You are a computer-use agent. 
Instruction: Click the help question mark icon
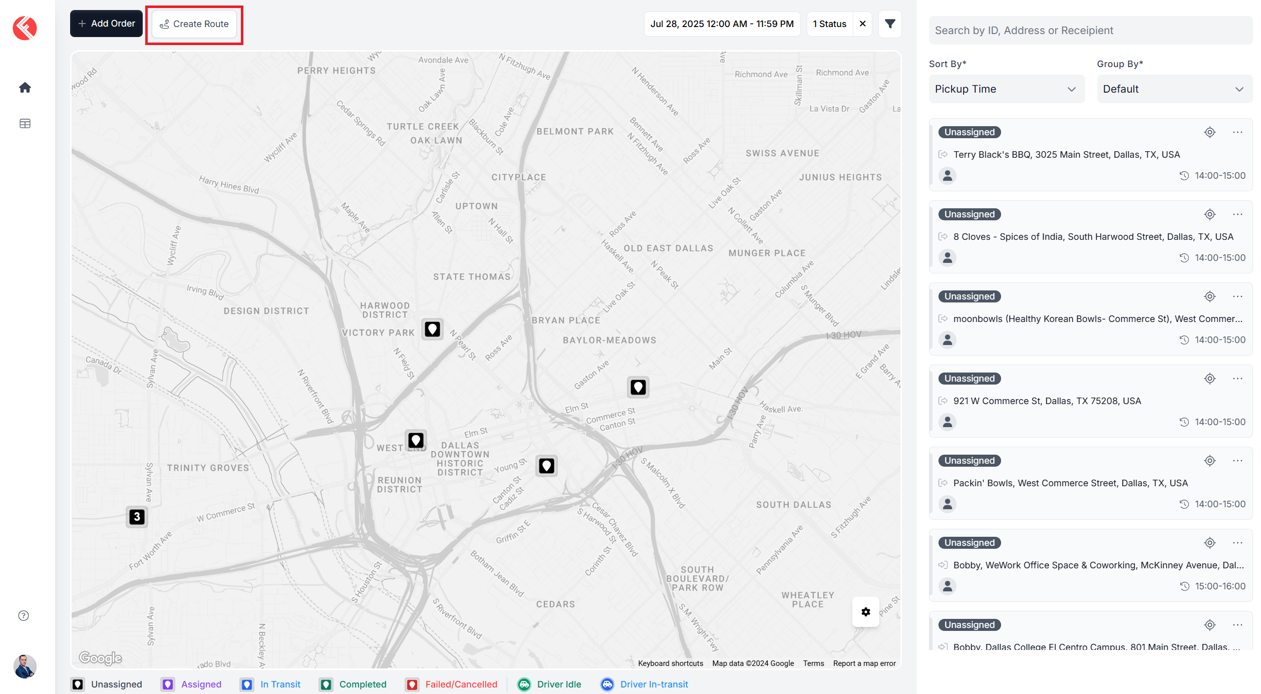tap(24, 615)
